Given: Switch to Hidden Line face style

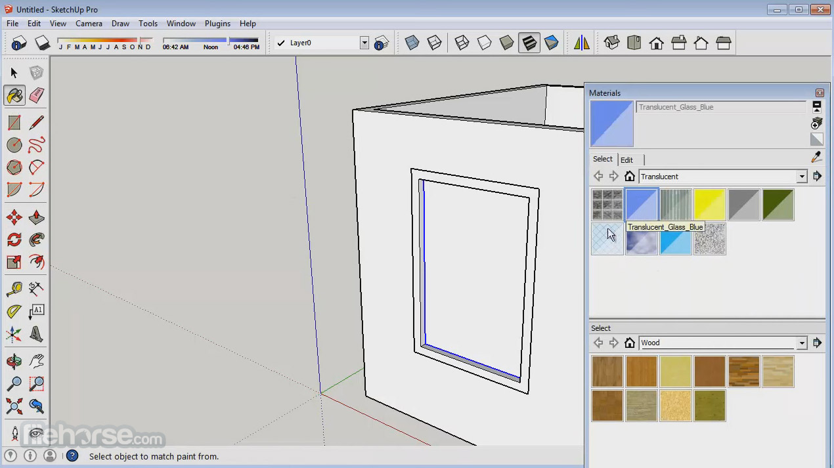Looking at the screenshot, I should pyautogui.click(x=485, y=43).
